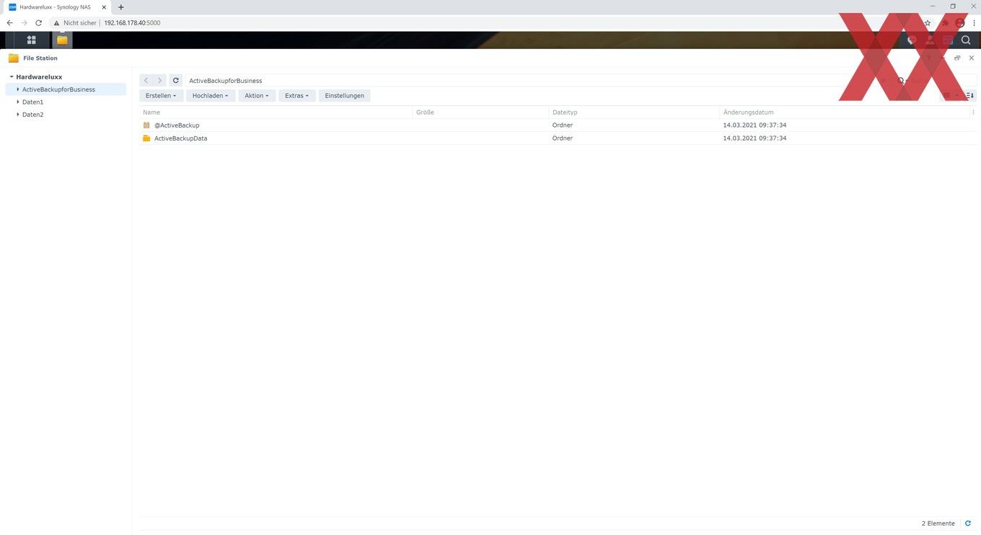Expand the ActiveBackupforBusiness tree node
981x535 pixels.
point(18,89)
